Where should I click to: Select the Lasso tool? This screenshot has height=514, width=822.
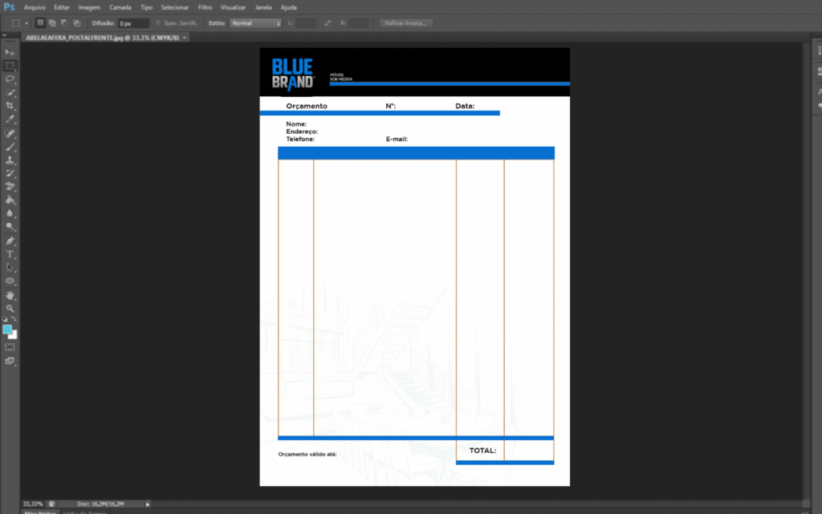pos(10,79)
